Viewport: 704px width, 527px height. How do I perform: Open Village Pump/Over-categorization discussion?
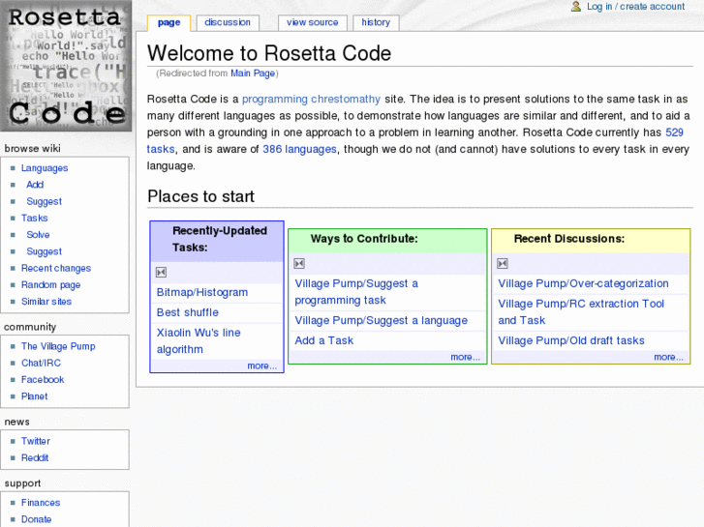pyautogui.click(x=583, y=284)
